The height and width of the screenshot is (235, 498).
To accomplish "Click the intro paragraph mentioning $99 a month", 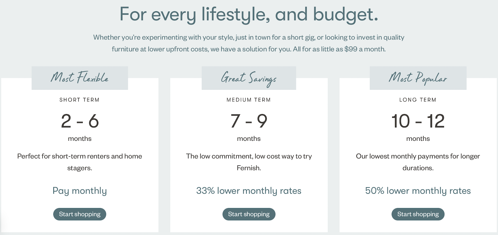I will [249, 43].
